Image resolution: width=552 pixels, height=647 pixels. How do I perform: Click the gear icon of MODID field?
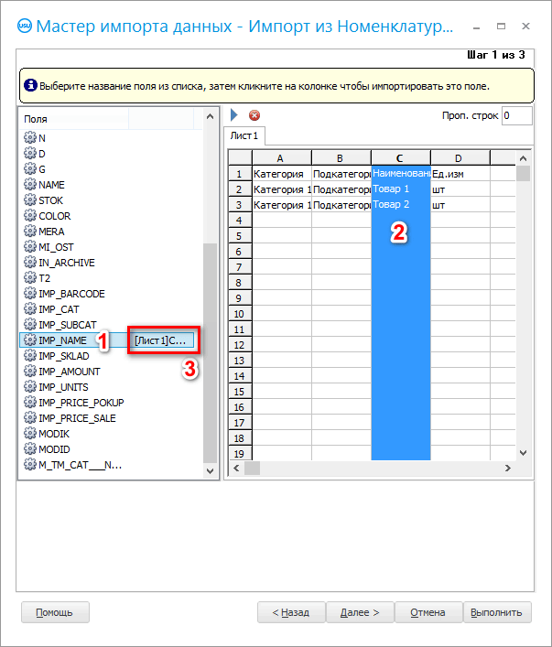29,449
